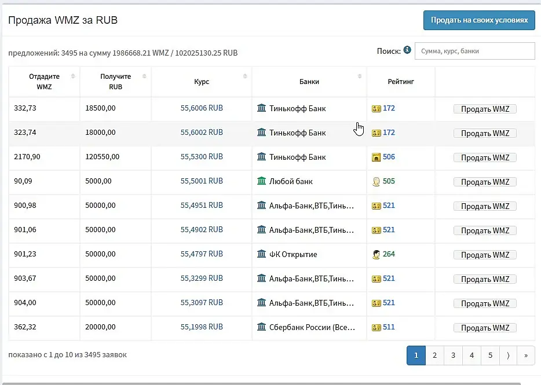
Task: Click passport icon in the 332,73 row rating
Action: (x=376, y=109)
